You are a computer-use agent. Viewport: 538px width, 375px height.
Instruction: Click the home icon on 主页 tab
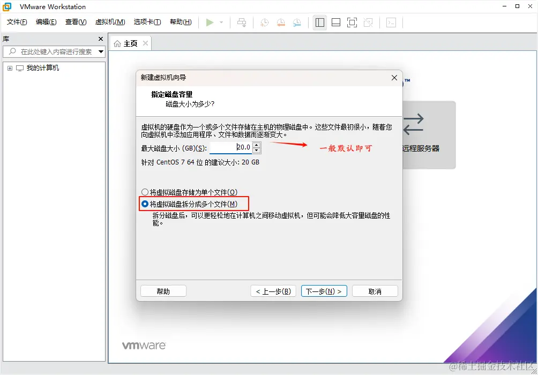tap(117, 43)
